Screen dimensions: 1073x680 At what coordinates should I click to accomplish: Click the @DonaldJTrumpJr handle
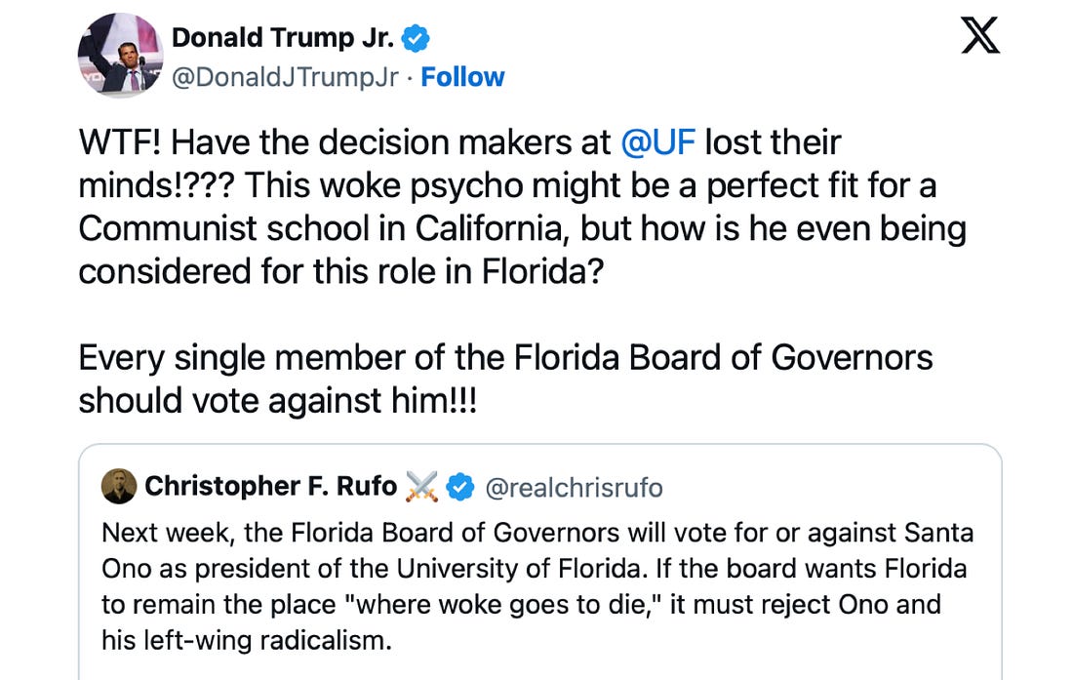point(285,77)
